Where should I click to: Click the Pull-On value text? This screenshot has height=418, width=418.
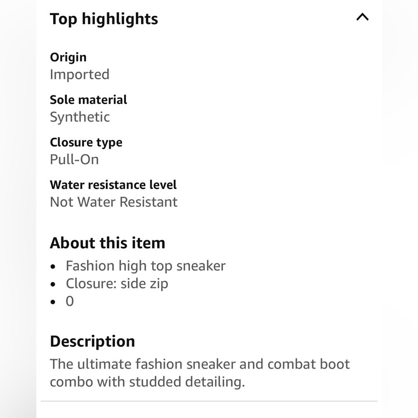pyautogui.click(x=74, y=159)
